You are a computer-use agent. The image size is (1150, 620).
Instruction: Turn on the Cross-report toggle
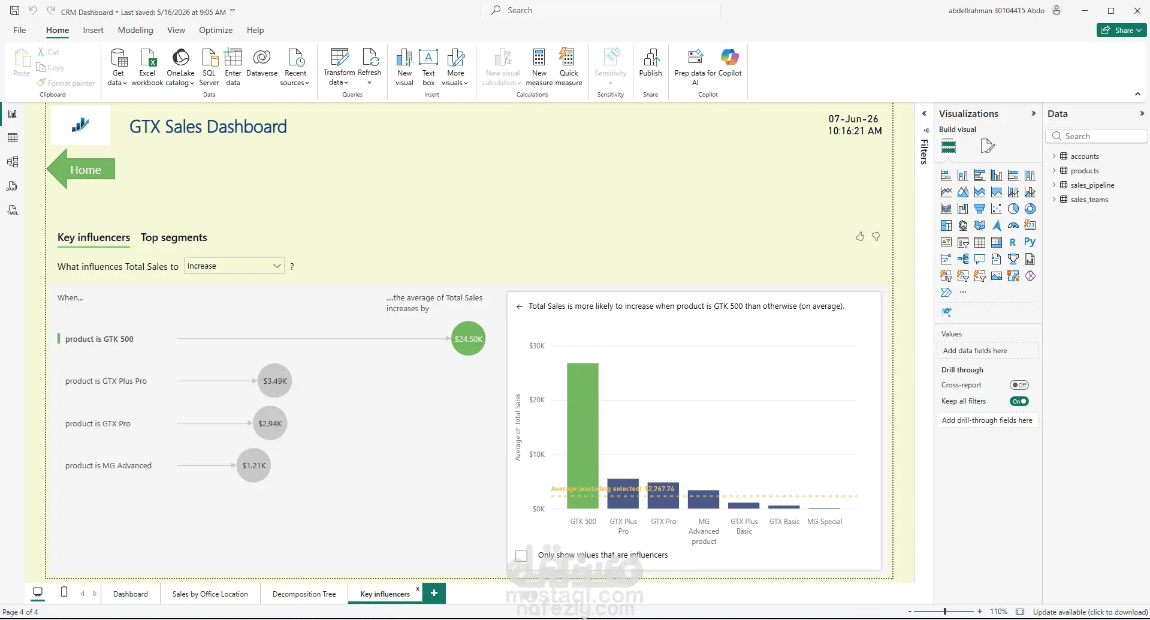tap(1019, 385)
